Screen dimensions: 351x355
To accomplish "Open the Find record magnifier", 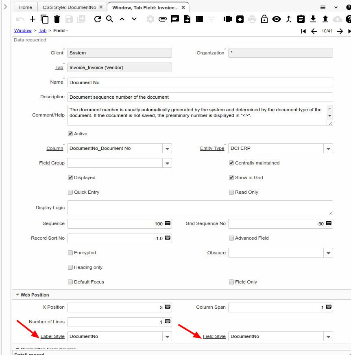I will click(x=109, y=19).
